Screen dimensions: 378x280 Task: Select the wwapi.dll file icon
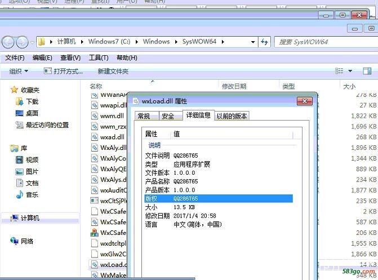coord(95,105)
